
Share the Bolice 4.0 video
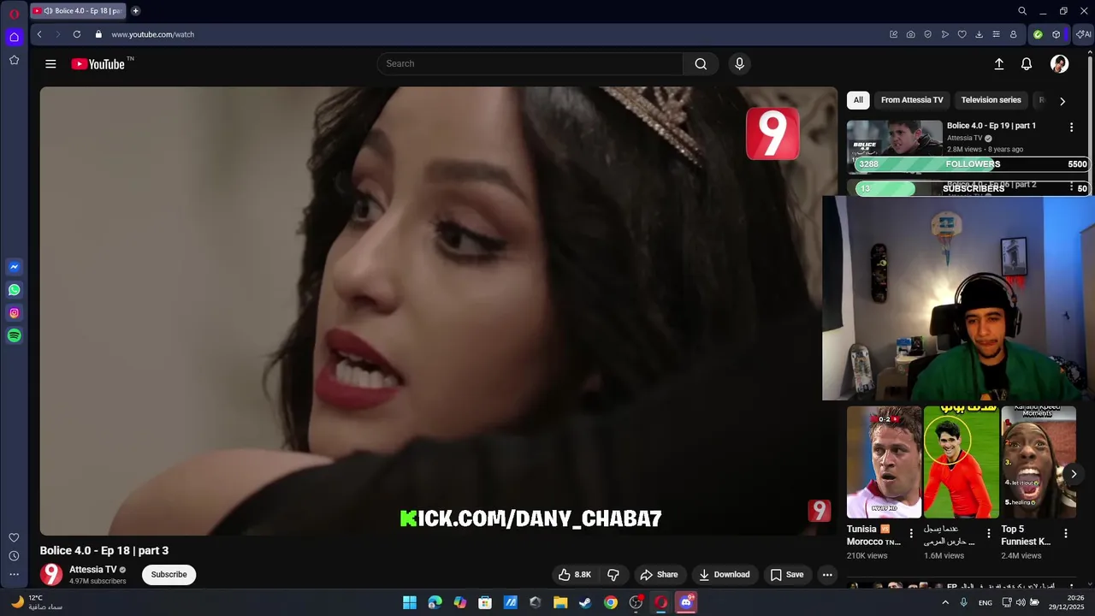659,575
